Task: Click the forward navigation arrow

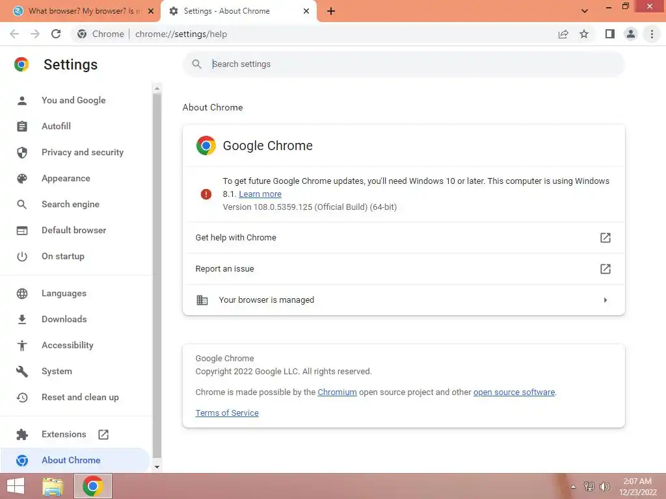Action: pos(35,34)
